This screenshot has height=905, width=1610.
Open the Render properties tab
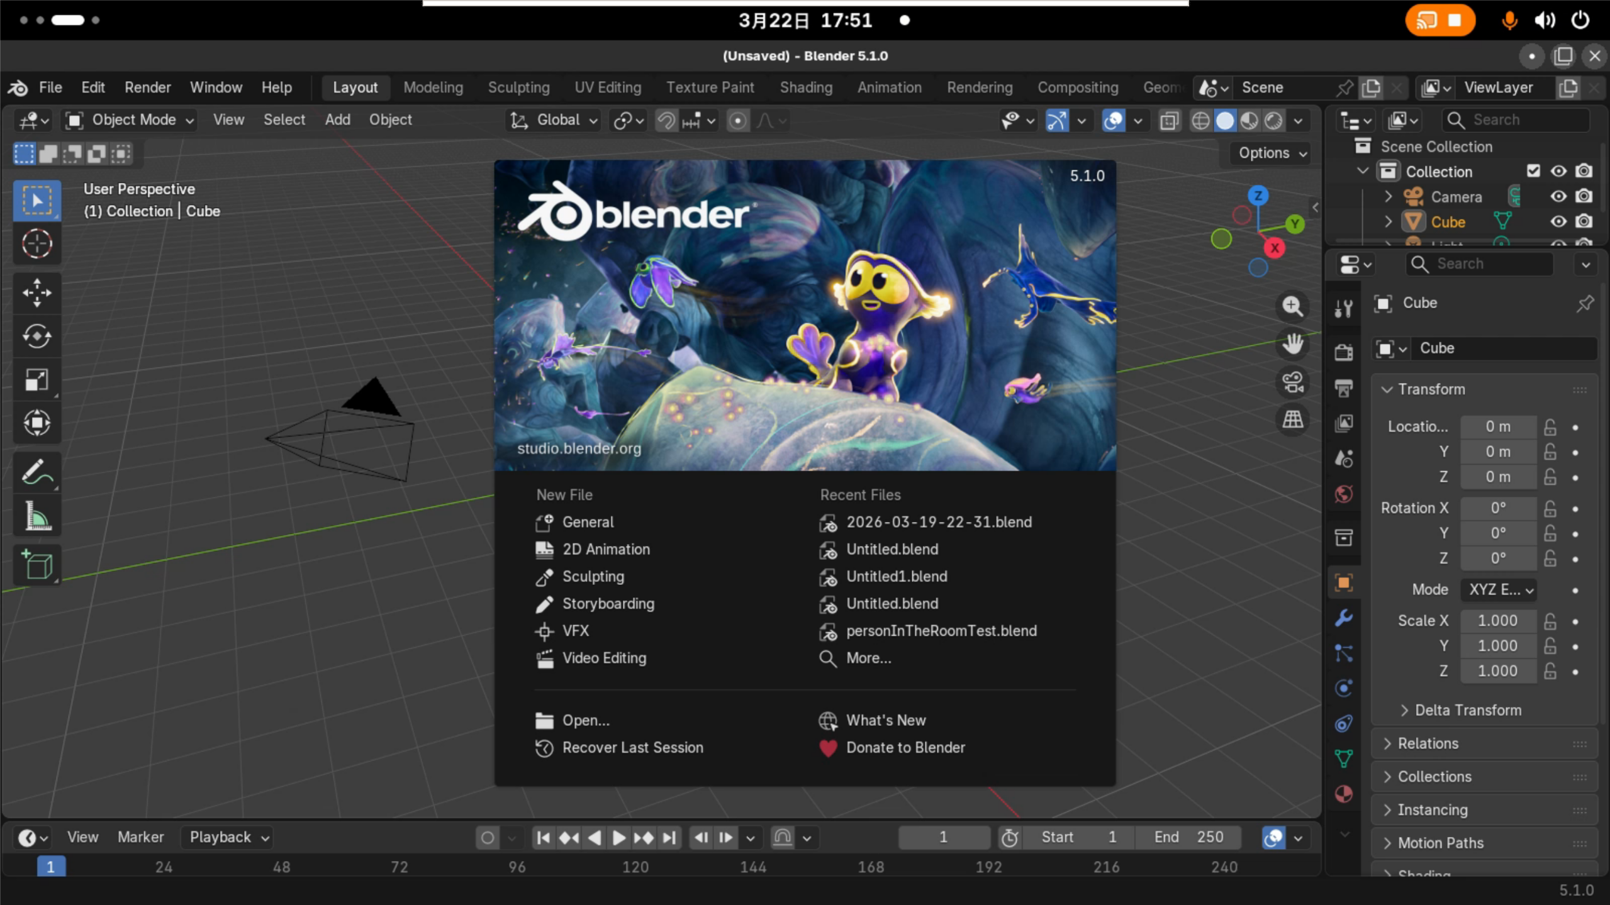[x=1344, y=352]
